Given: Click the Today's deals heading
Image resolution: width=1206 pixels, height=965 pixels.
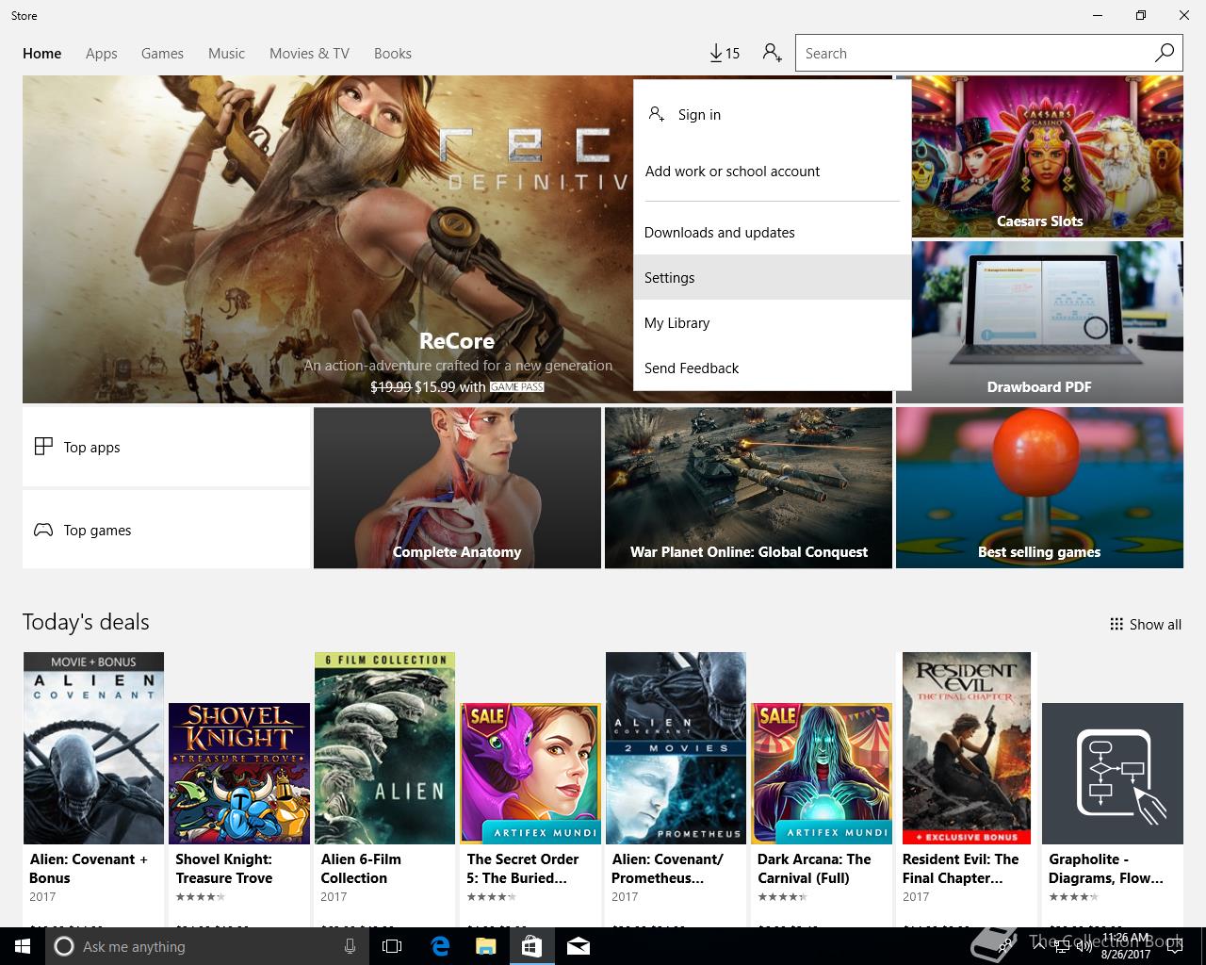Looking at the screenshot, I should 86,622.
